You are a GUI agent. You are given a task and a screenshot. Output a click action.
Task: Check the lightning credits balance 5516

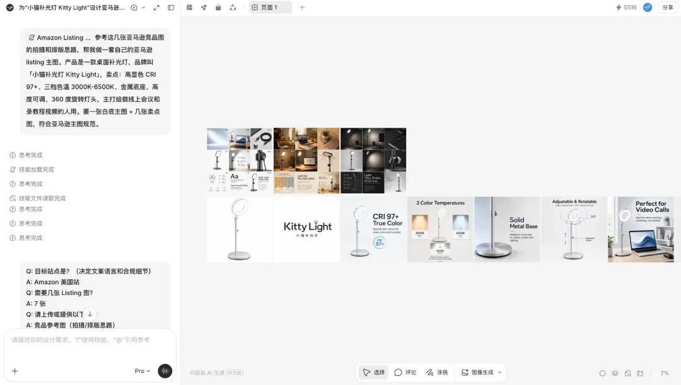coord(626,8)
